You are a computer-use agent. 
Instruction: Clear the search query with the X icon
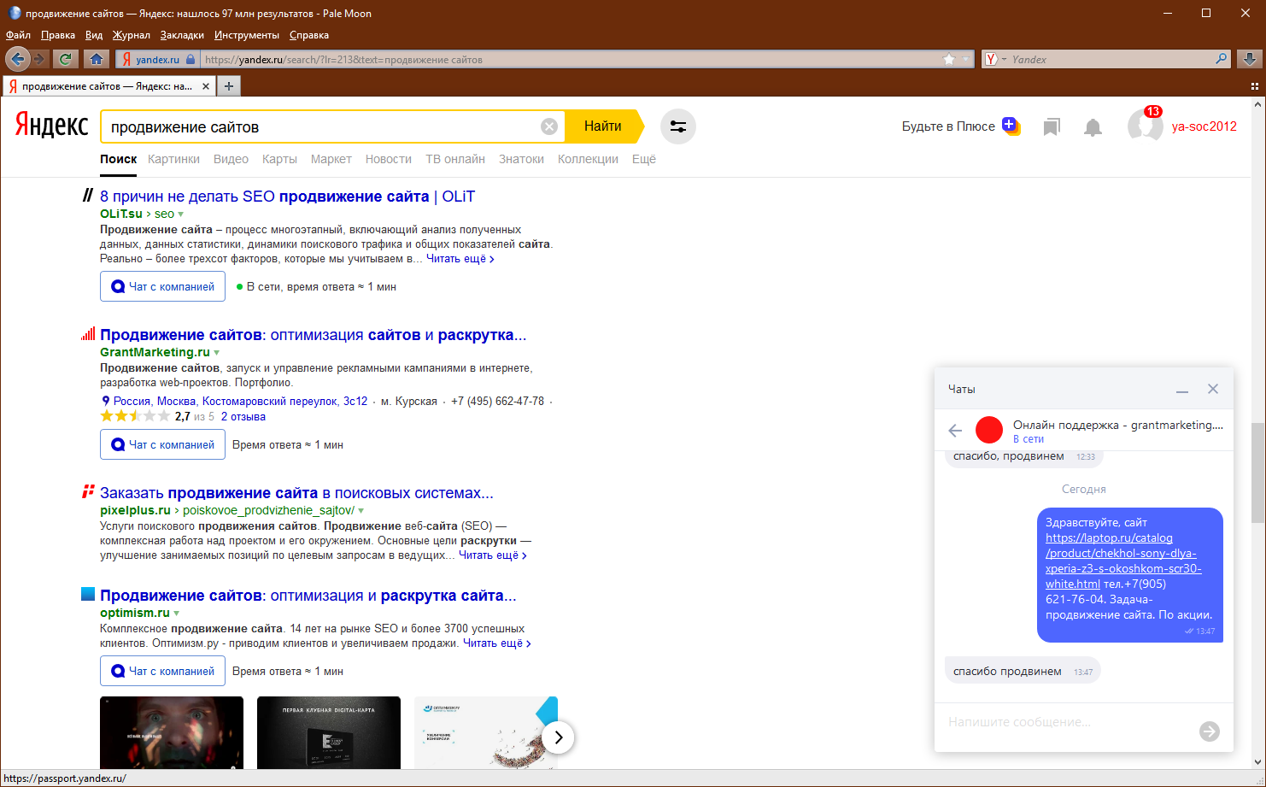(549, 126)
